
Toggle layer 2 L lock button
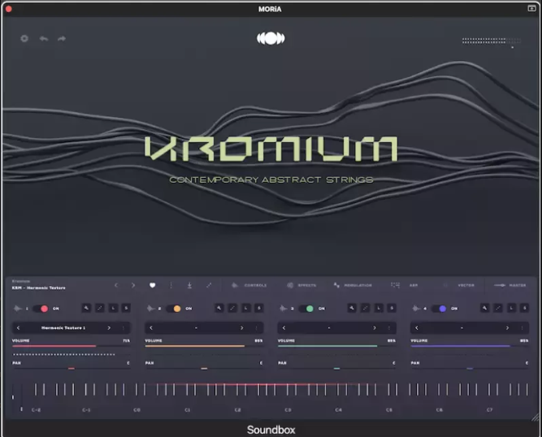[x=245, y=308]
